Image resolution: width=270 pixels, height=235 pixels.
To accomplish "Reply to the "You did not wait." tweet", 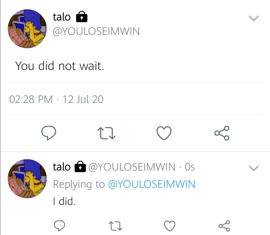I will point(48,133).
